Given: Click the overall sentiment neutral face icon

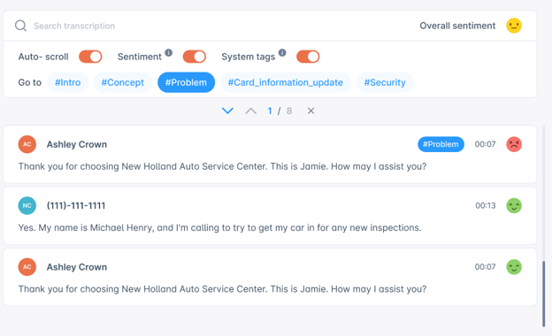Looking at the screenshot, I should pos(514,26).
